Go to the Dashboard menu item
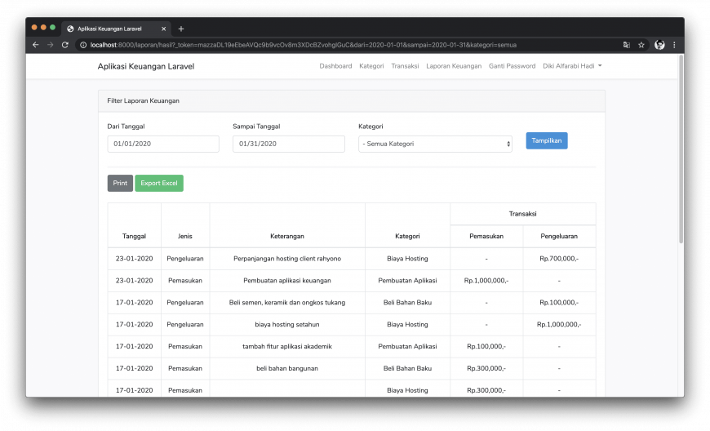The image size is (710, 431). pyautogui.click(x=335, y=66)
